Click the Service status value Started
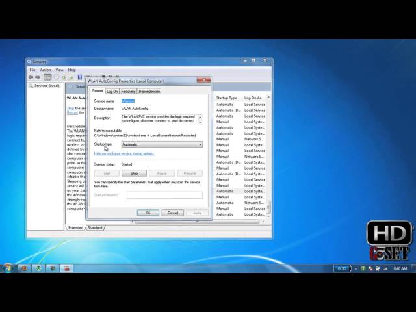416x312 pixels. tap(127, 164)
